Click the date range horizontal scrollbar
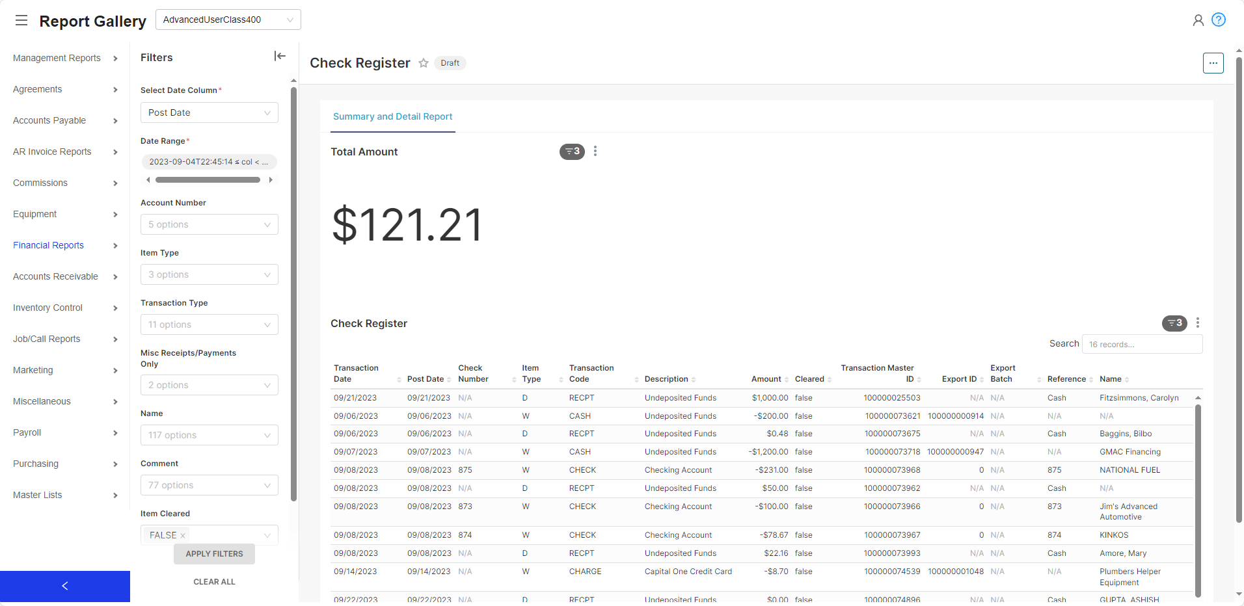 pos(208,180)
